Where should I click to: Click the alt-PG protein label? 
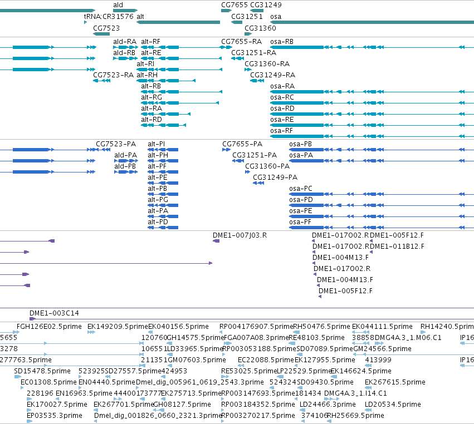coord(158,200)
